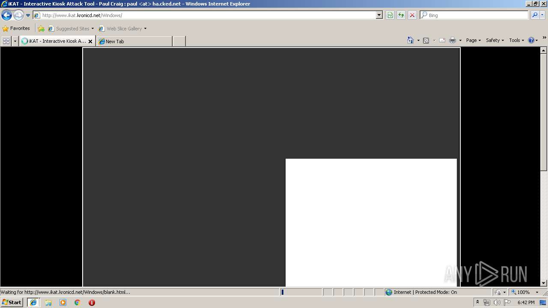Expand the address bar autocomplete dropdown
This screenshot has height=308, width=548.
(379, 15)
